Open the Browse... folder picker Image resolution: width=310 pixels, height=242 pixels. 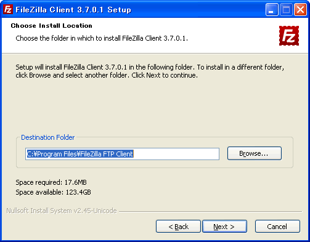pyautogui.click(x=255, y=153)
